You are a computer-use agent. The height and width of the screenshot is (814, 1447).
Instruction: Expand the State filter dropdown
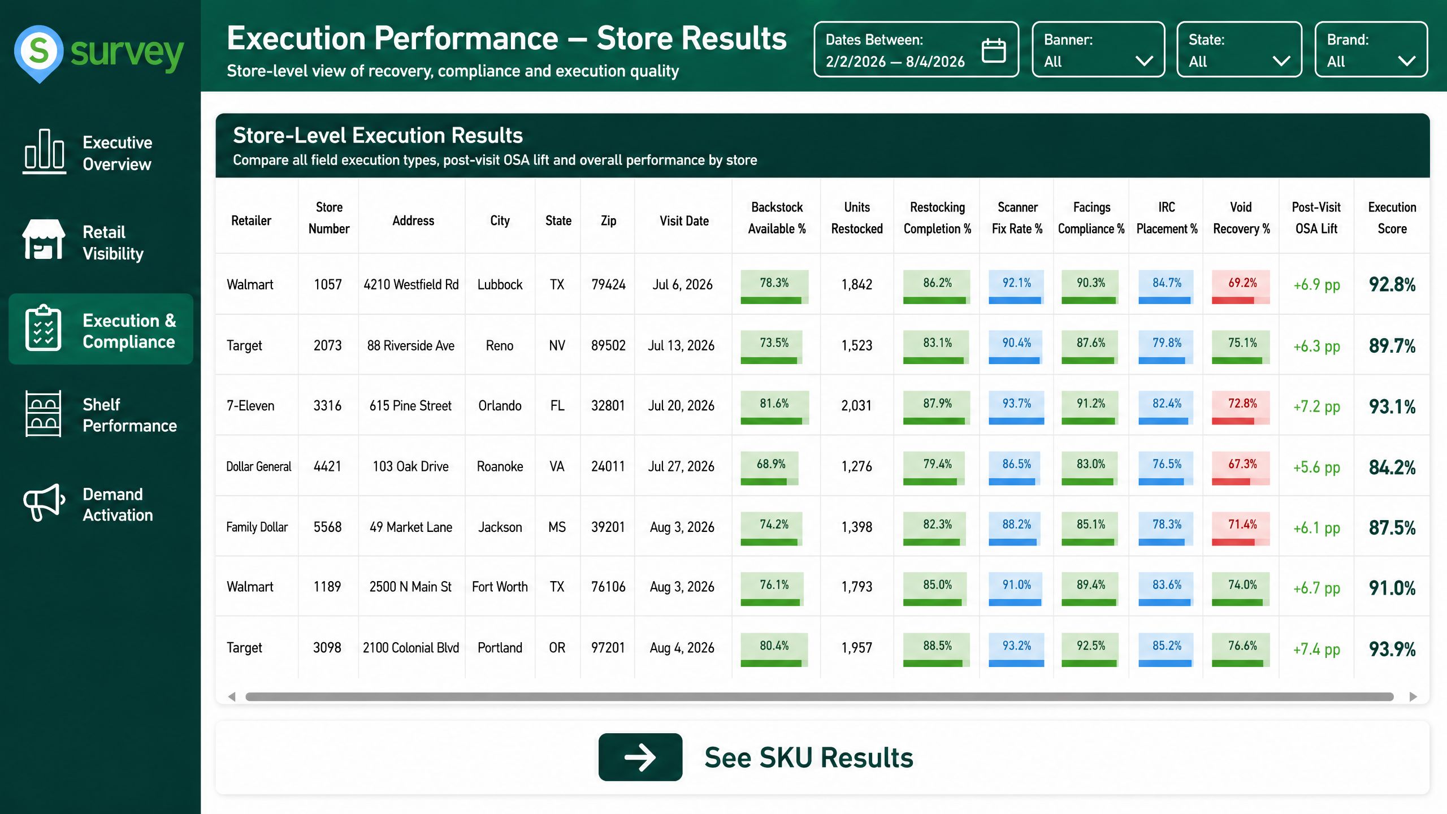tap(1239, 50)
